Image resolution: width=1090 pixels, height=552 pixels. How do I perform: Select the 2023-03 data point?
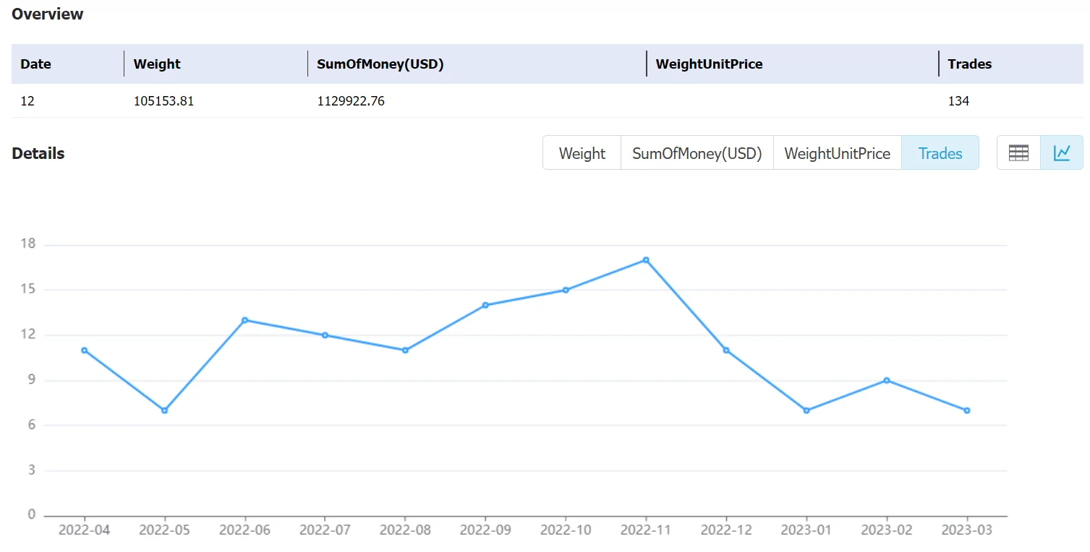967,410
